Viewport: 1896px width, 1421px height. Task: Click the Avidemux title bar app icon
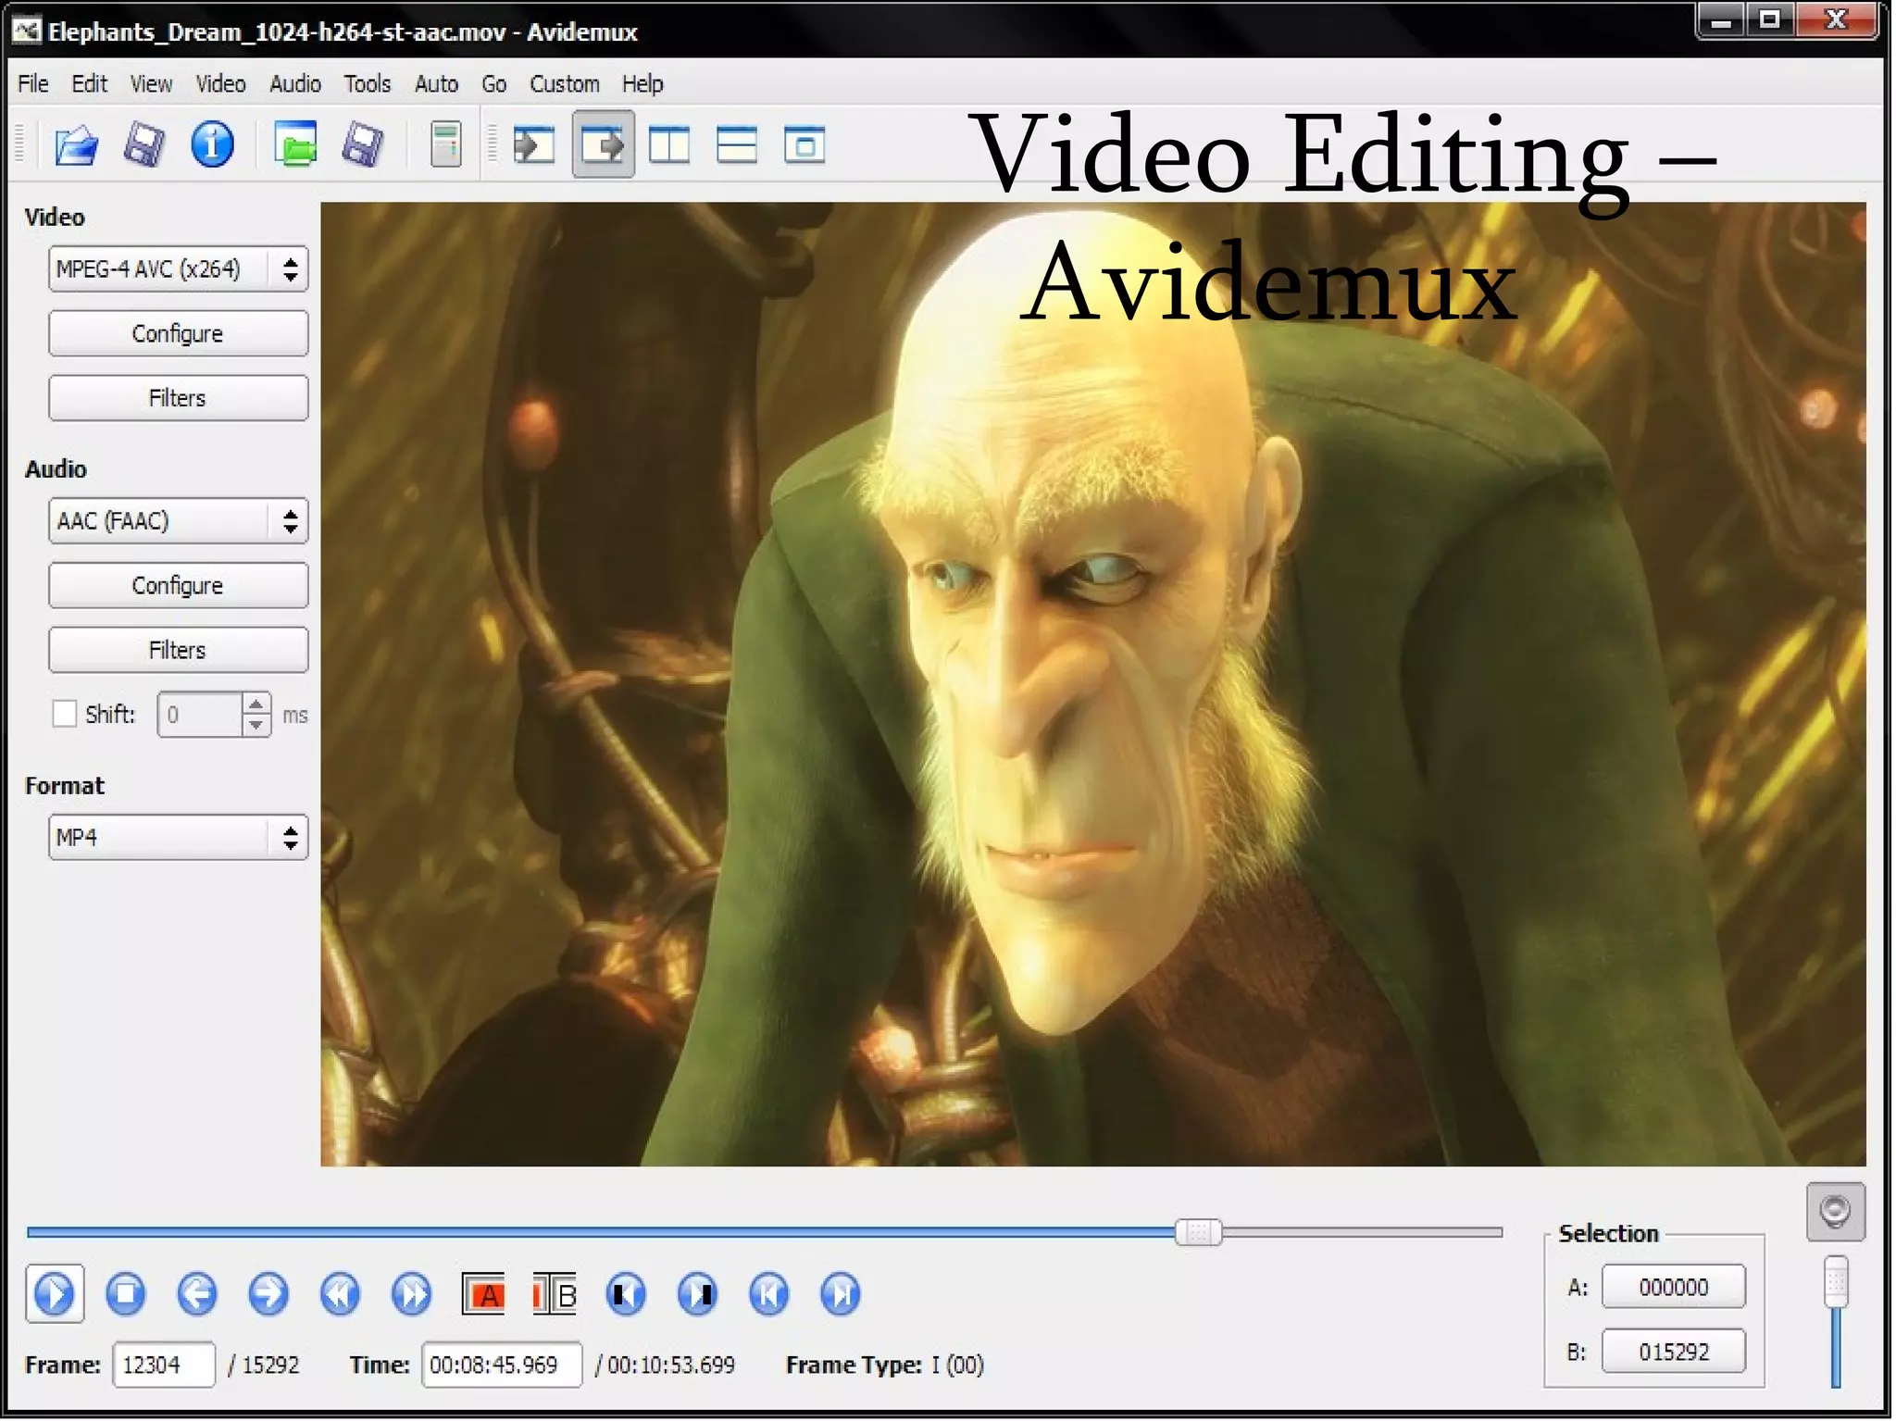point(26,31)
